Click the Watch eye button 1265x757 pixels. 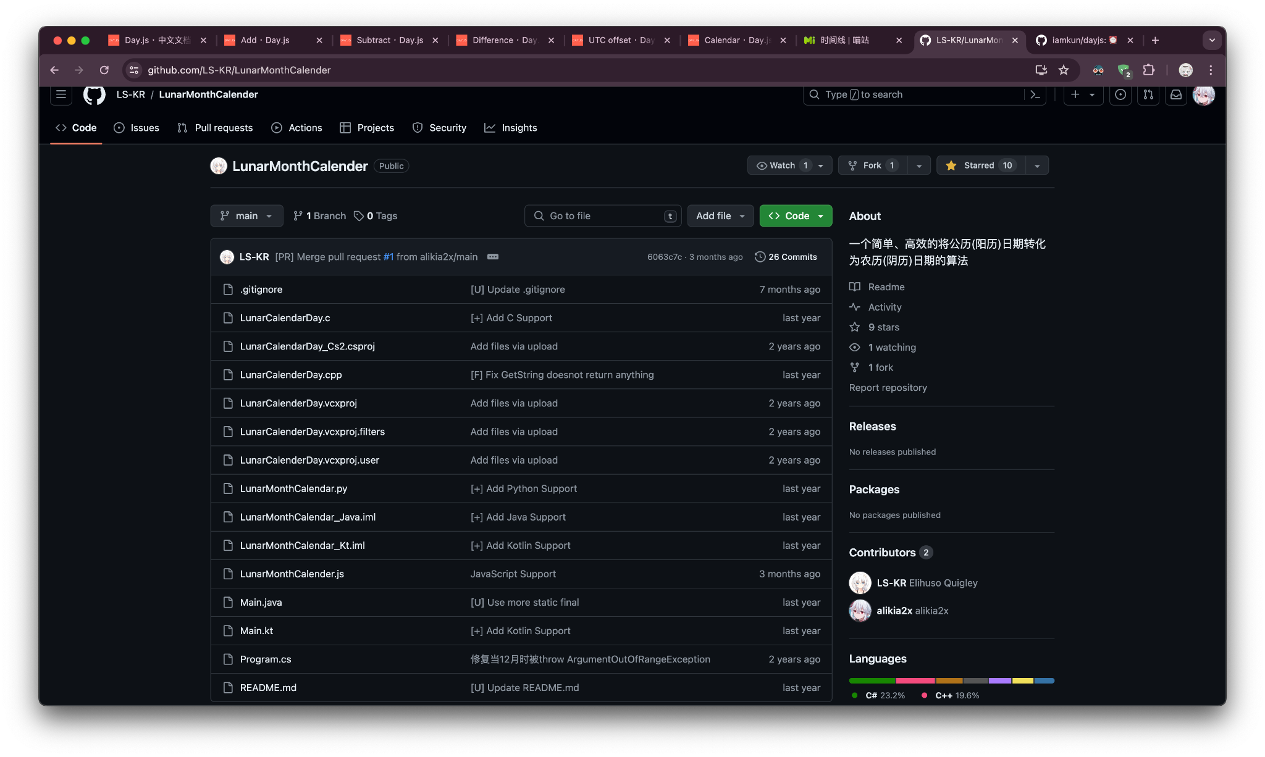(781, 165)
